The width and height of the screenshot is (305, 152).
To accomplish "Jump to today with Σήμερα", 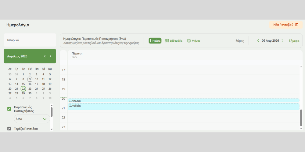I will pos(294,41).
